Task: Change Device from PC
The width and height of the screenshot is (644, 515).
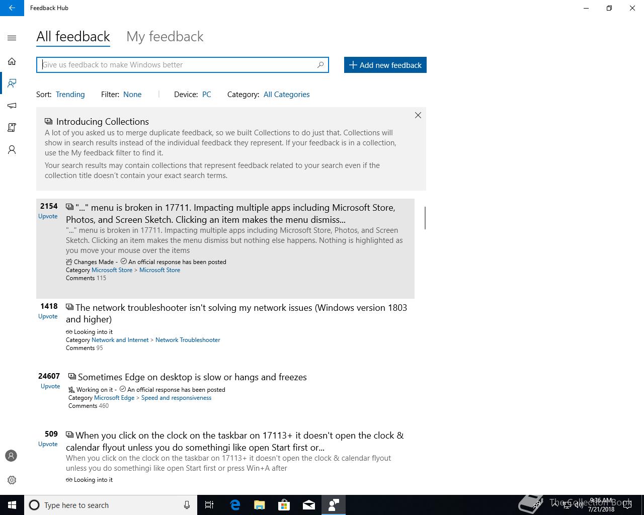Action: [207, 95]
